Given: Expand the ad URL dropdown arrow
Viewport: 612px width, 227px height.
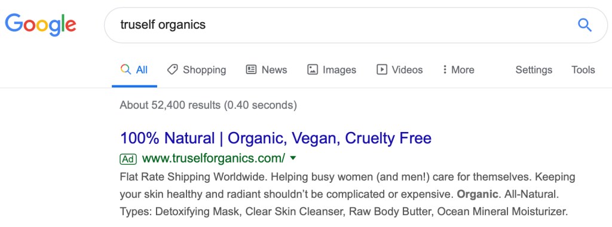Looking at the screenshot, I should click(x=293, y=158).
